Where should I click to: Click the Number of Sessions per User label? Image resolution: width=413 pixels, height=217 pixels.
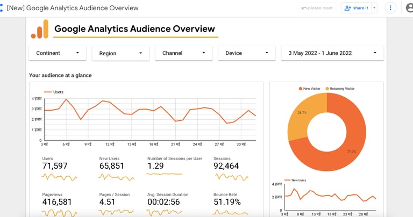(175, 158)
